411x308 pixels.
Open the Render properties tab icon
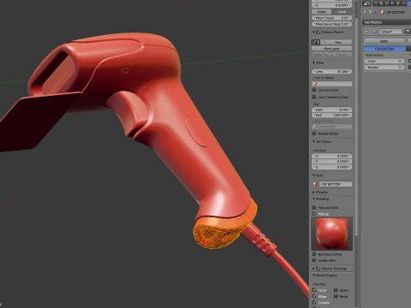[376, 3]
